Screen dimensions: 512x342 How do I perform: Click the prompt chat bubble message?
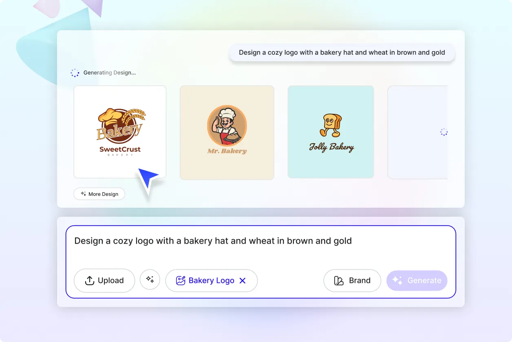pos(342,52)
